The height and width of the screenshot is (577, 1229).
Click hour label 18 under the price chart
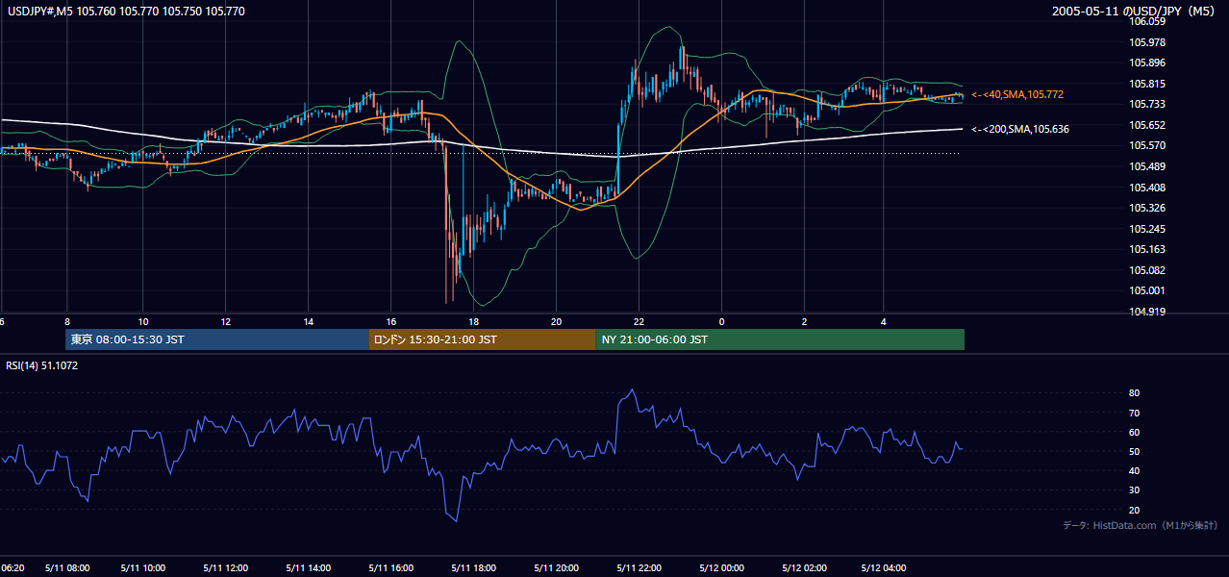click(x=473, y=321)
